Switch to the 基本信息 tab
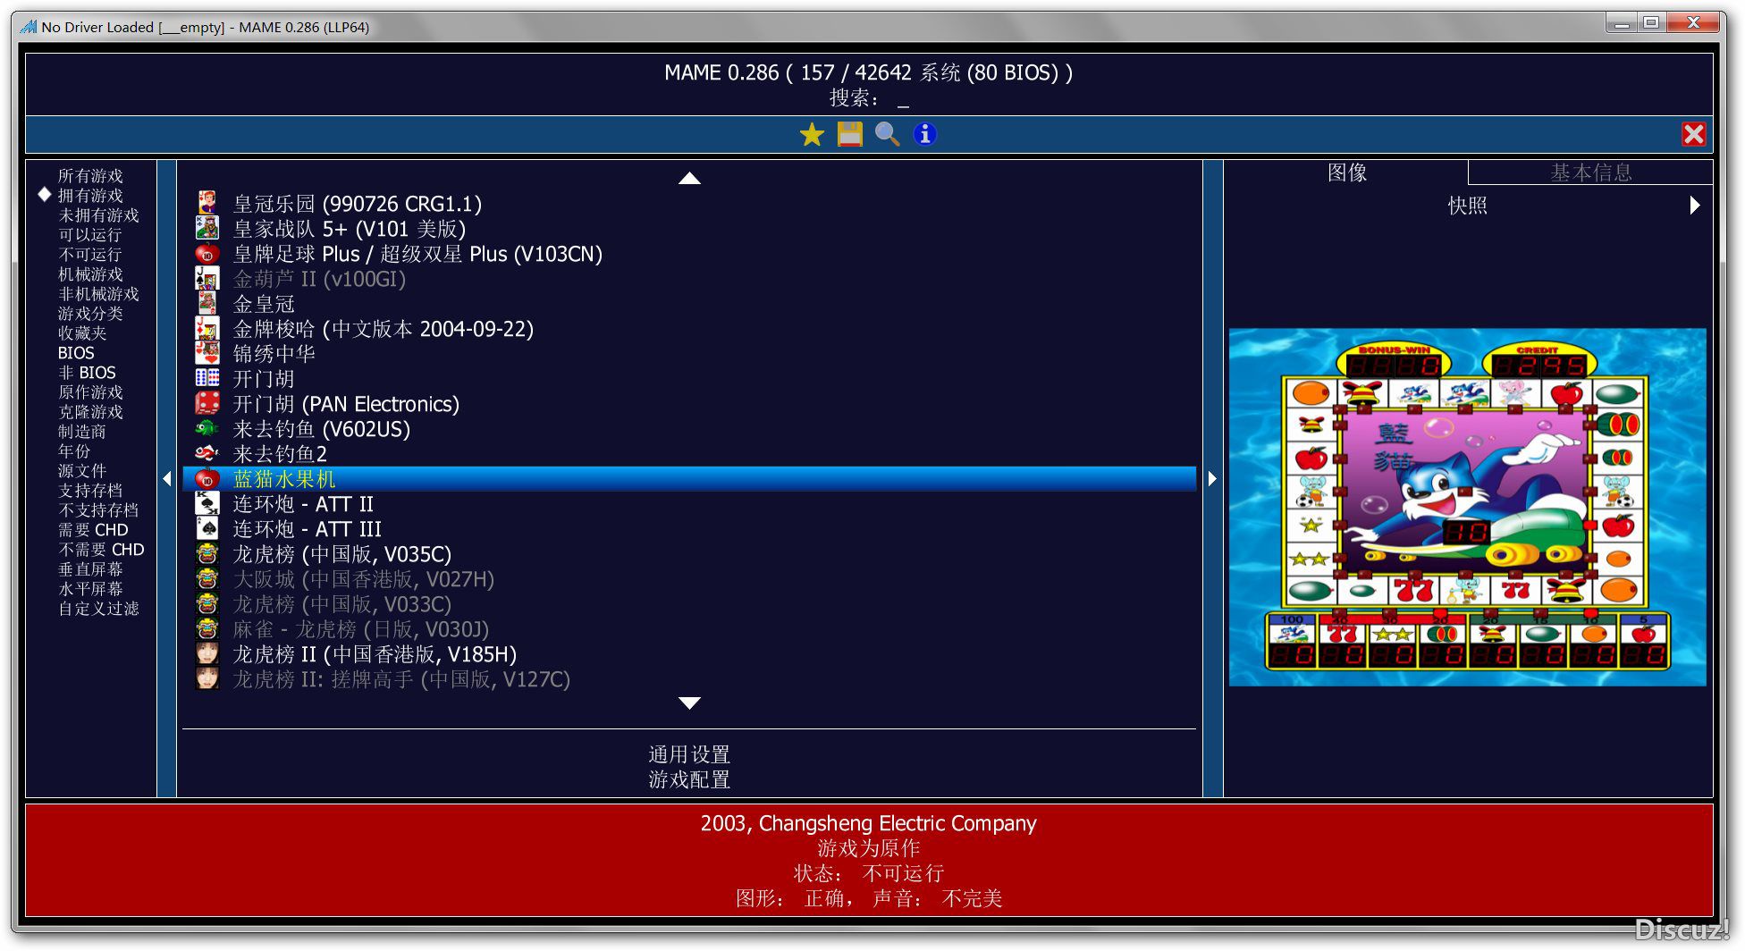Viewport: 1745px width, 951px height. [1590, 173]
